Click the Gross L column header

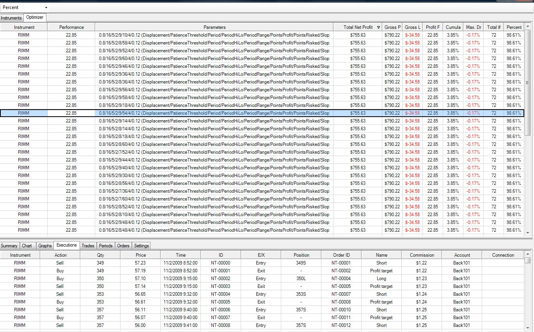click(x=413, y=27)
